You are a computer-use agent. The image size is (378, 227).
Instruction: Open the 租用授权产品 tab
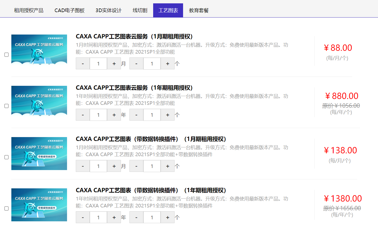coord(29,10)
